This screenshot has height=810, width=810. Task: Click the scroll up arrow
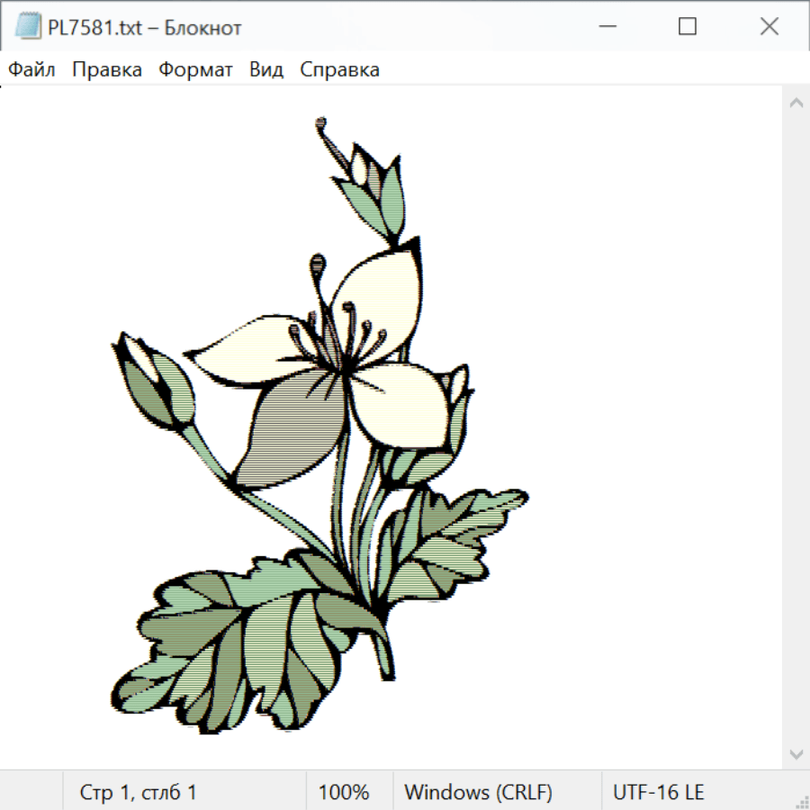pyautogui.click(x=796, y=103)
